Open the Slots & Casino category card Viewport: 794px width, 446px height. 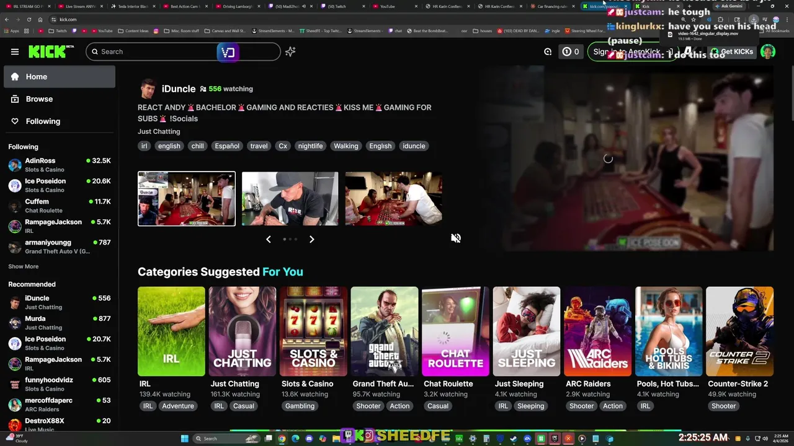point(313,331)
